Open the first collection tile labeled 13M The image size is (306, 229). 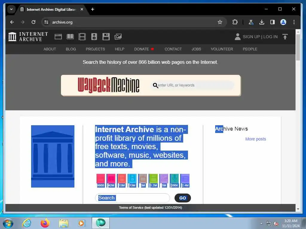tap(122, 180)
